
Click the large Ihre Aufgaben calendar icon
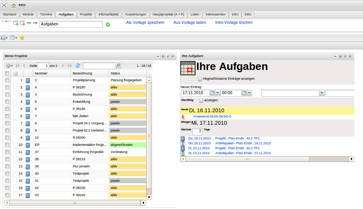tap(188, 68)
